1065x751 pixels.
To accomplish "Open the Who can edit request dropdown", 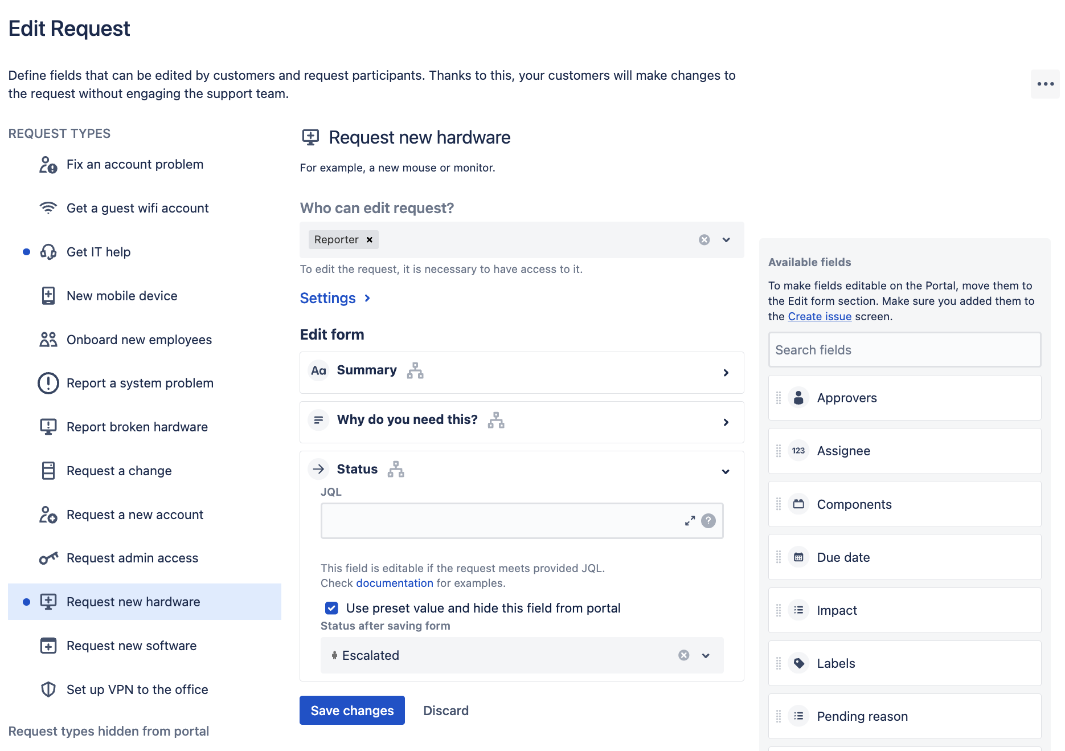I will click(x=726, y=239).
